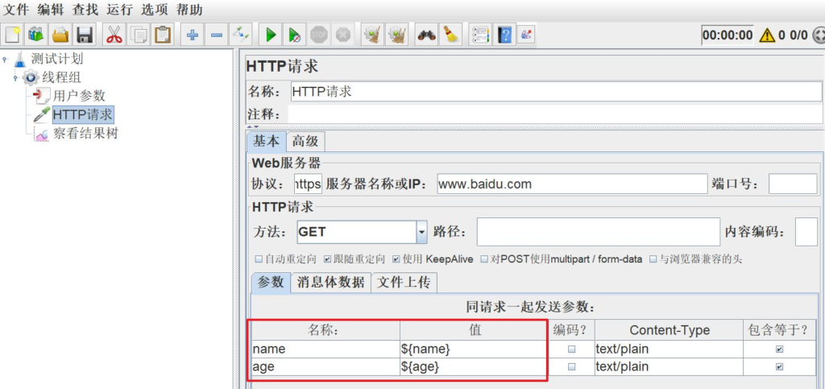Collapse the 测试计划 root node
825x389 pixels.
[x=5, y=59]
